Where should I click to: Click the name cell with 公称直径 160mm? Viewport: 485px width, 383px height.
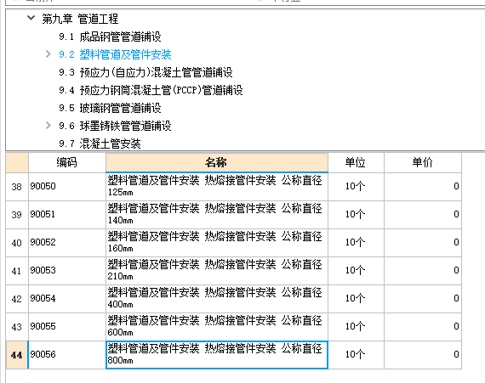click(217, 243)
